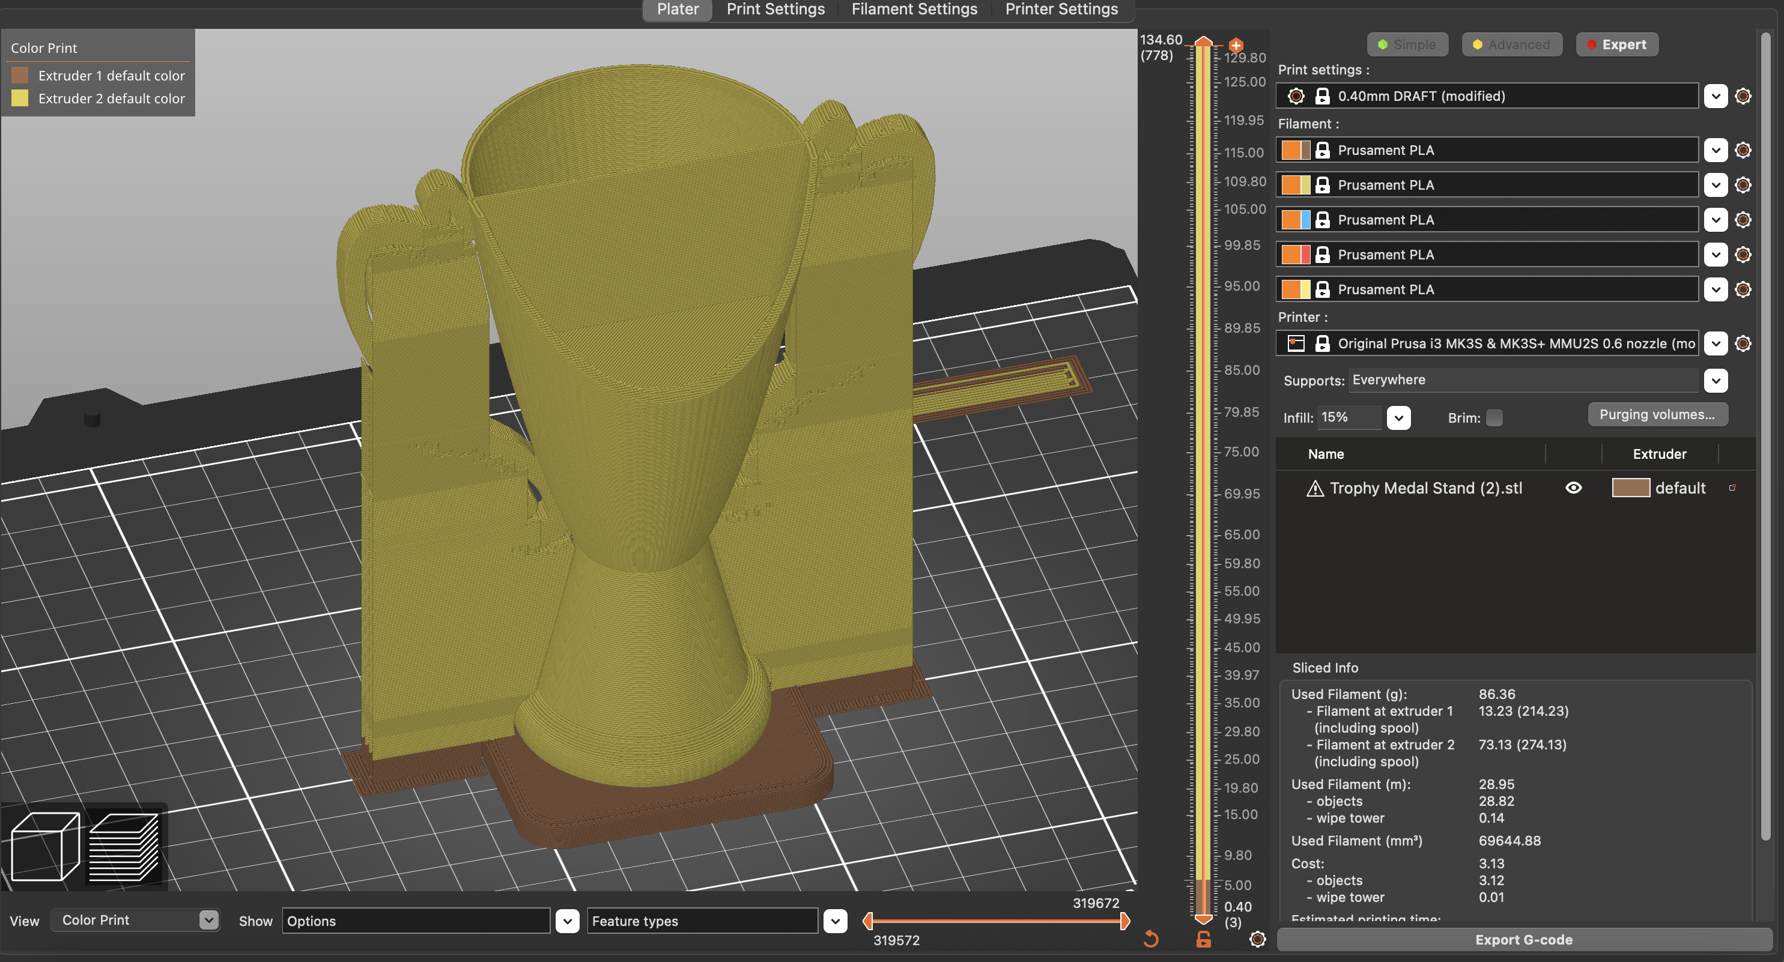
Task: Expand first Prusament PLA filament dropdown
Action: [x=1716, y=150]
